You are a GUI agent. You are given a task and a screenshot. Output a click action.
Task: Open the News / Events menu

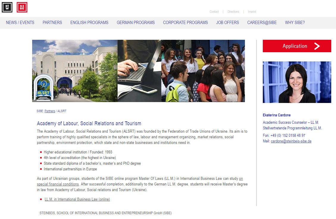20,23
